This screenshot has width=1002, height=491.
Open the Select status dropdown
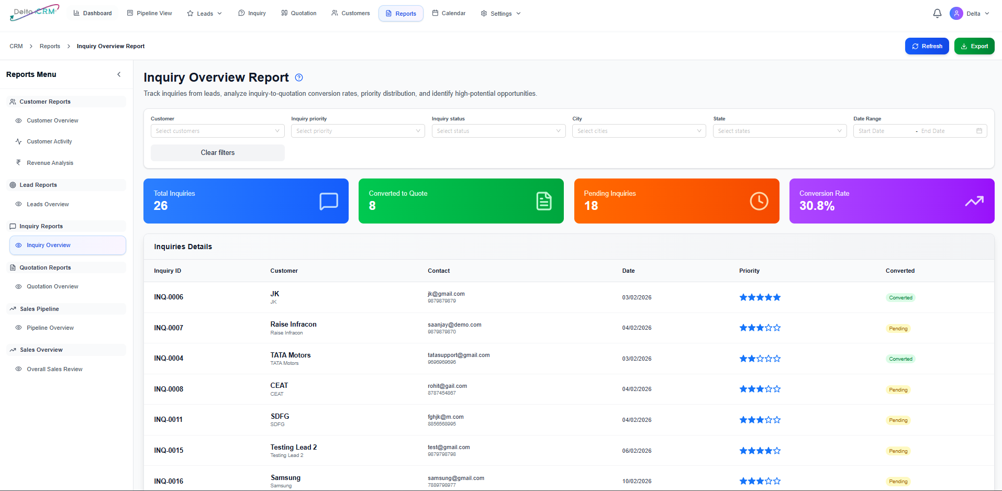pos(498,131)
